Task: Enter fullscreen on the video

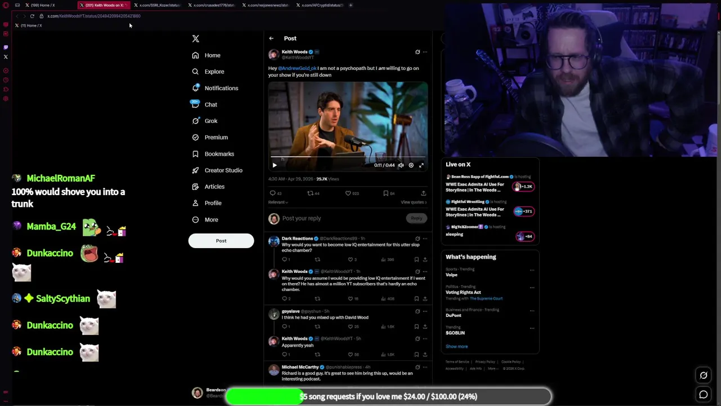Action: coord(421,165)
